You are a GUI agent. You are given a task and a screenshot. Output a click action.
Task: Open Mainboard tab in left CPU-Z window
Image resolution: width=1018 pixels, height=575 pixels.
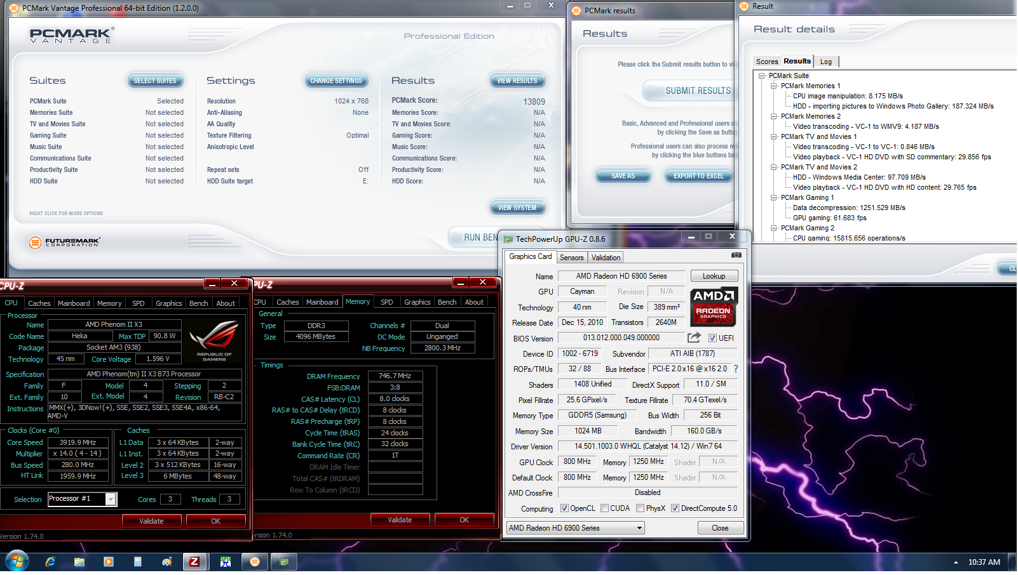(x=74, y=303)
